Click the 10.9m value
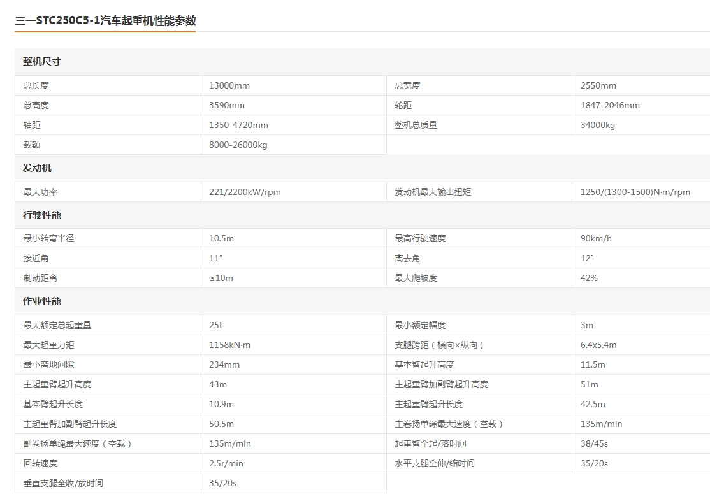Screen dimensions: 710x497 click(x=221, y=404)
